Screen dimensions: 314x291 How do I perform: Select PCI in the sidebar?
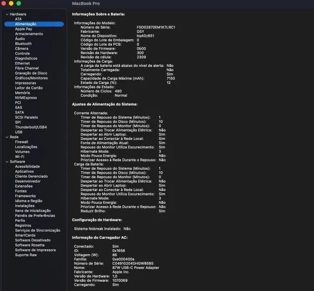18,103
